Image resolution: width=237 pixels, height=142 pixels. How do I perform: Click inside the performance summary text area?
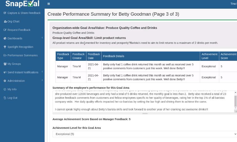point(143,101)
